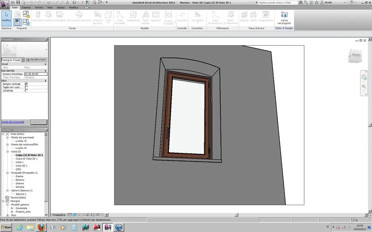
Task: Open the Inizio ribbon tab
Action: 15,8
